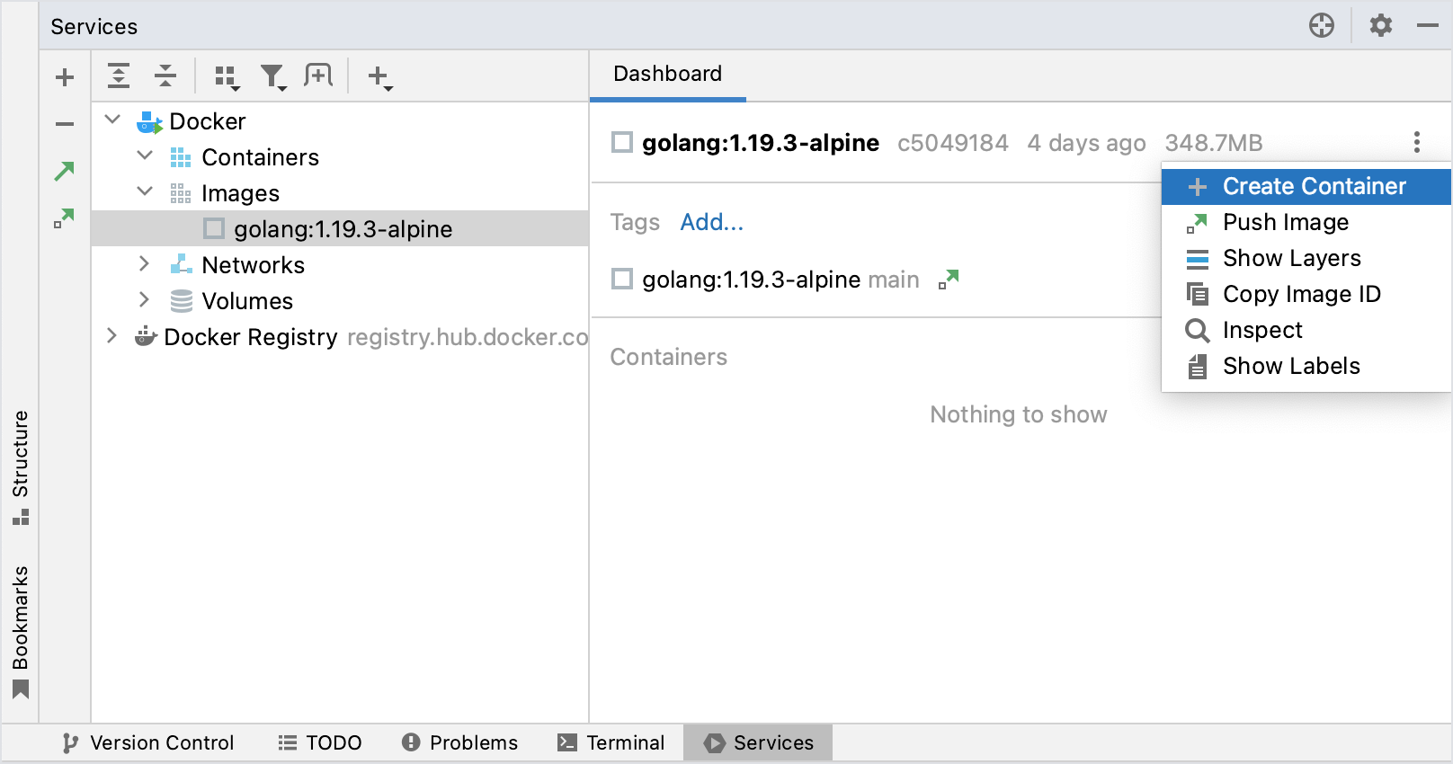Choose Copy Image ID from the menu
Screen dimensions: 1453x764
click(x=1306, y=294)
